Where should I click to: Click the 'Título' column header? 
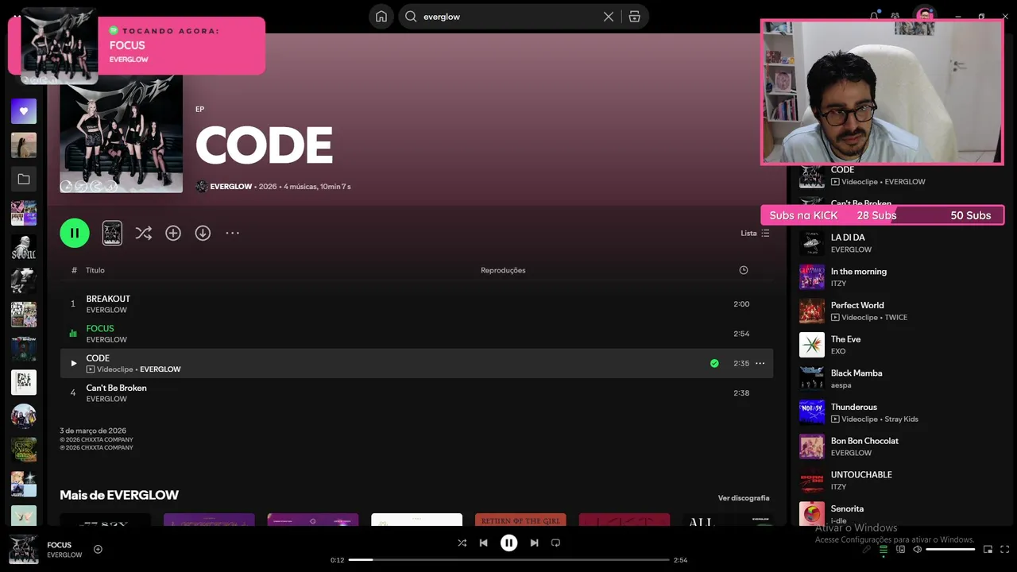tap(95, 270)
